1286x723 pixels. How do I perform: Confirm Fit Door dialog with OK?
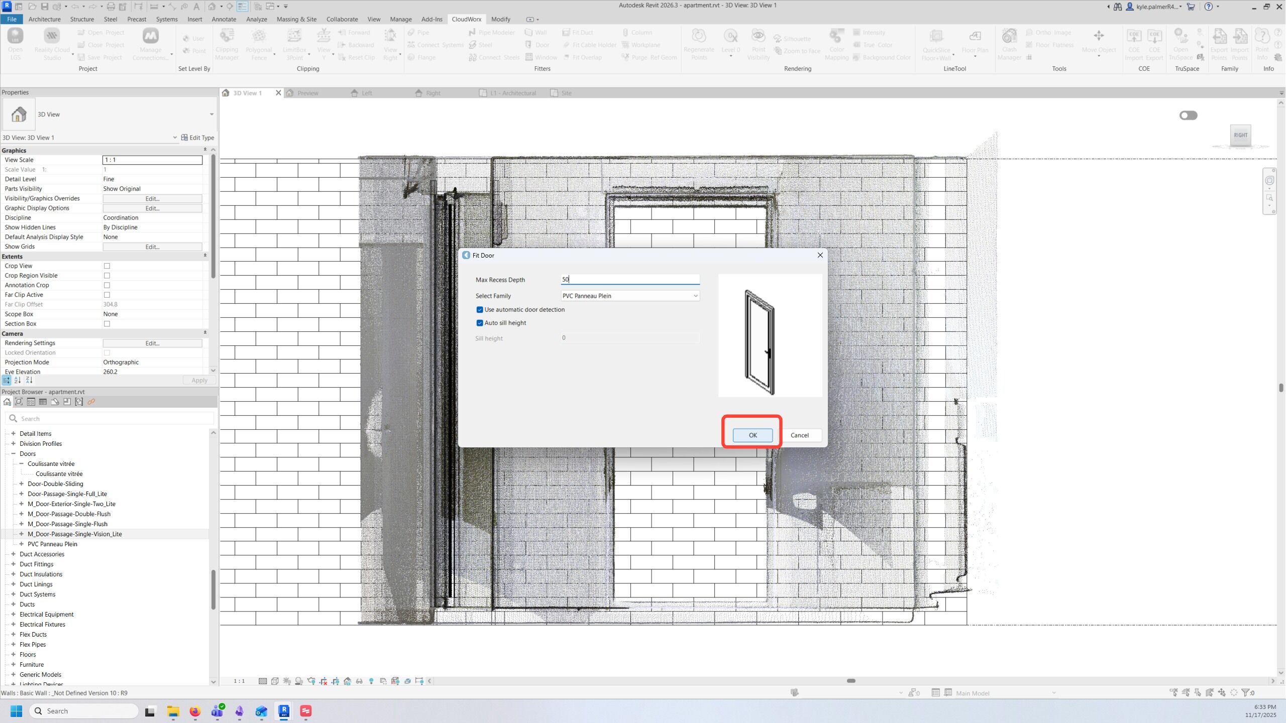752,435
